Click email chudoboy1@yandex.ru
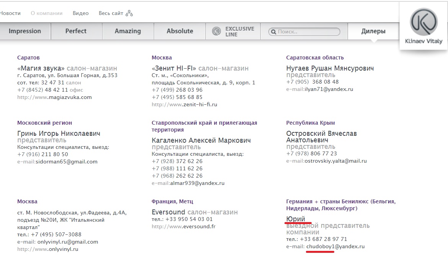The image size is (448, 267). tap(335, 247)
